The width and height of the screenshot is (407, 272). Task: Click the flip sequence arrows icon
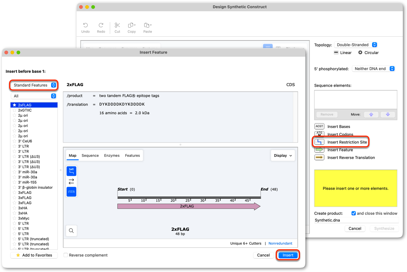[71, 181]
